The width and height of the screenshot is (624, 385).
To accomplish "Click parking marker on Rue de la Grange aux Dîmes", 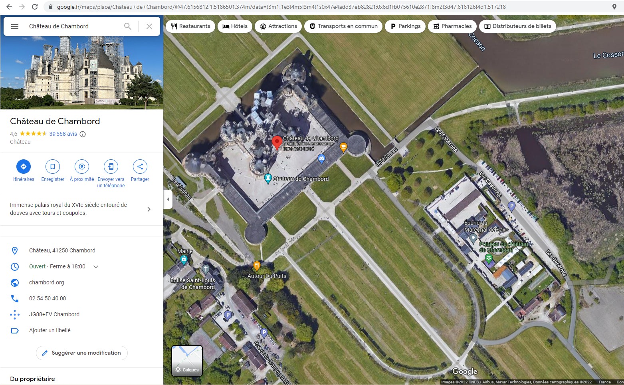I will point(264,332).
